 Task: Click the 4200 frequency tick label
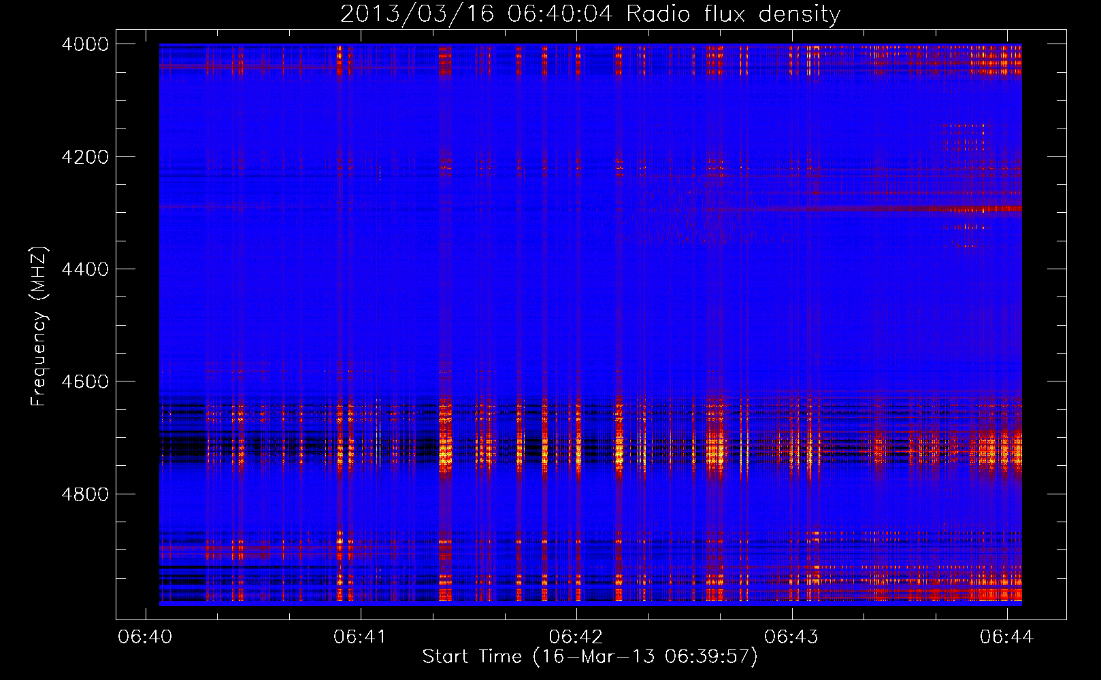point(85,157)
